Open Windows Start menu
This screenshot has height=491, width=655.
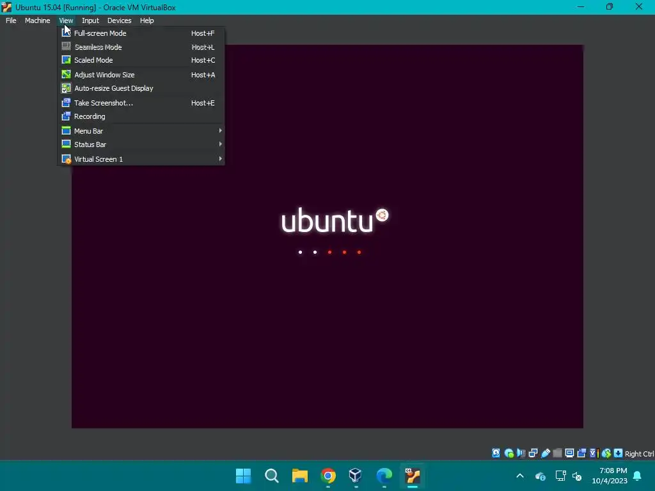click(x=244, y=476)
